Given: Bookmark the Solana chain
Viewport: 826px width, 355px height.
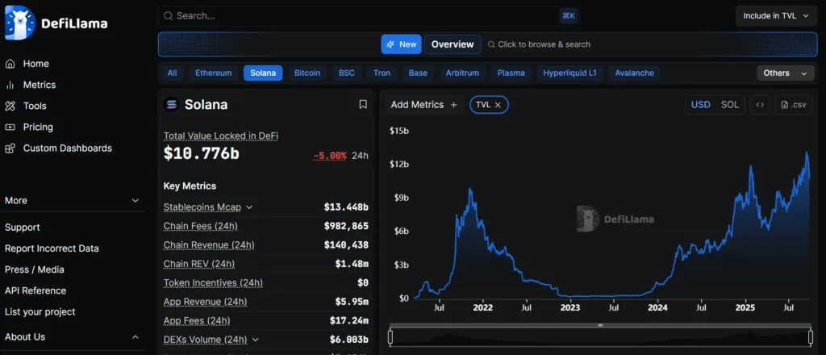Looking at the screenshot, I should point(363,104).
